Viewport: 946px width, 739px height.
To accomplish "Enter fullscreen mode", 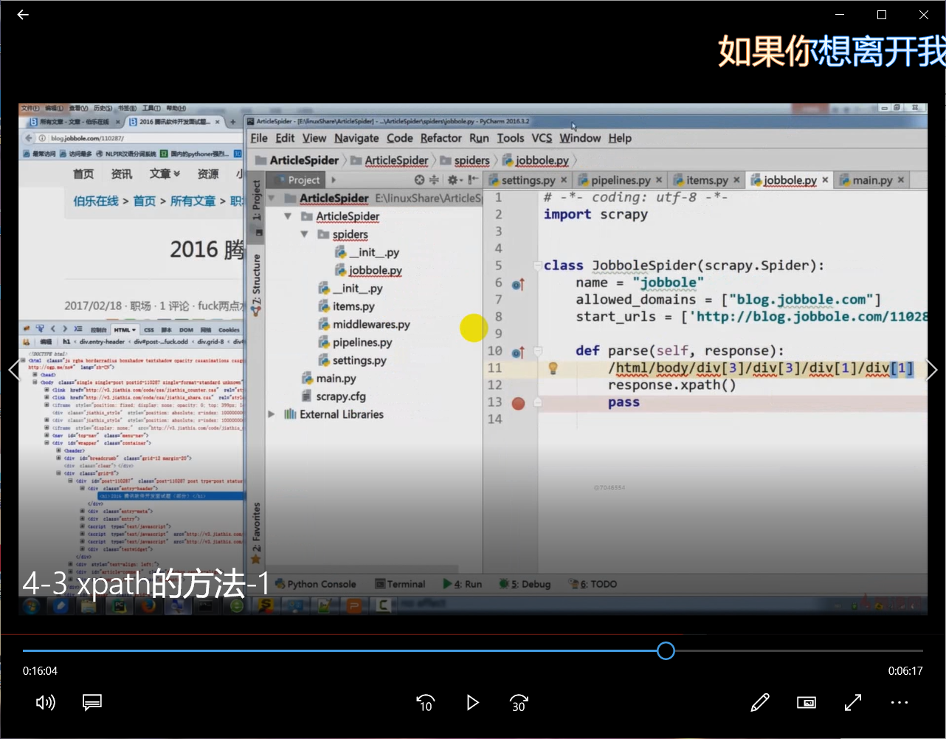I will [x=853, y=702].
